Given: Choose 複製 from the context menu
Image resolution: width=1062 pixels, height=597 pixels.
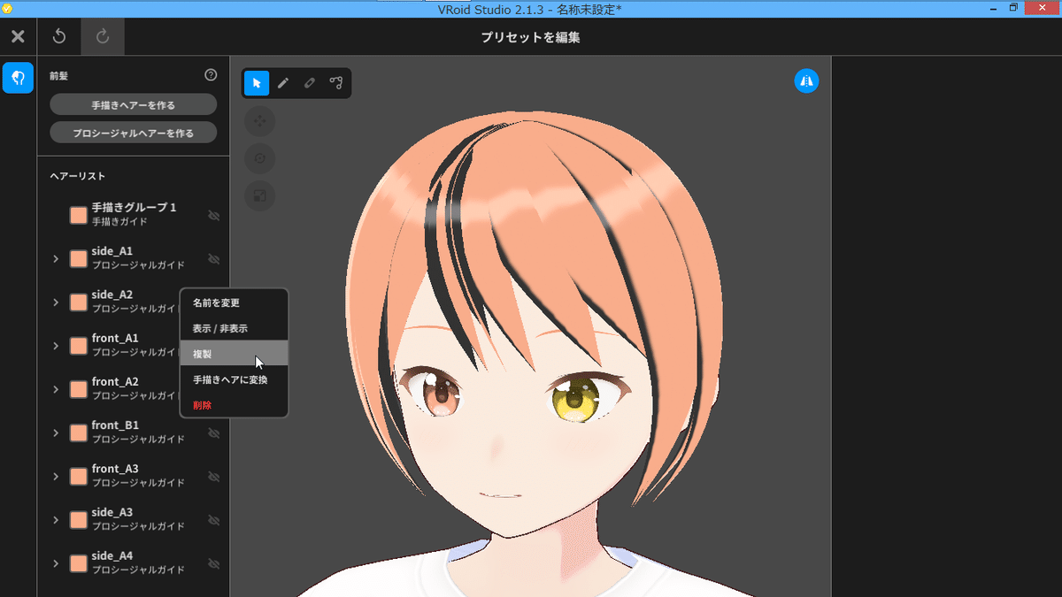Looking at the screenshot, I should [x=234, y=353].
